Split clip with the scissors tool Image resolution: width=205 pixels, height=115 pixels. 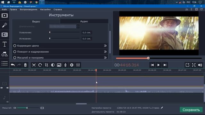34,65
